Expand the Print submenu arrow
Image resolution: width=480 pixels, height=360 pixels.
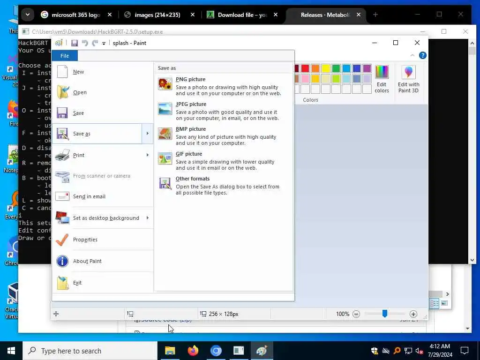click(148, 155)
